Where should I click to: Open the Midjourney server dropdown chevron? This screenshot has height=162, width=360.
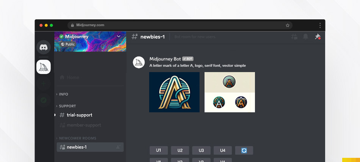(119, 36)
